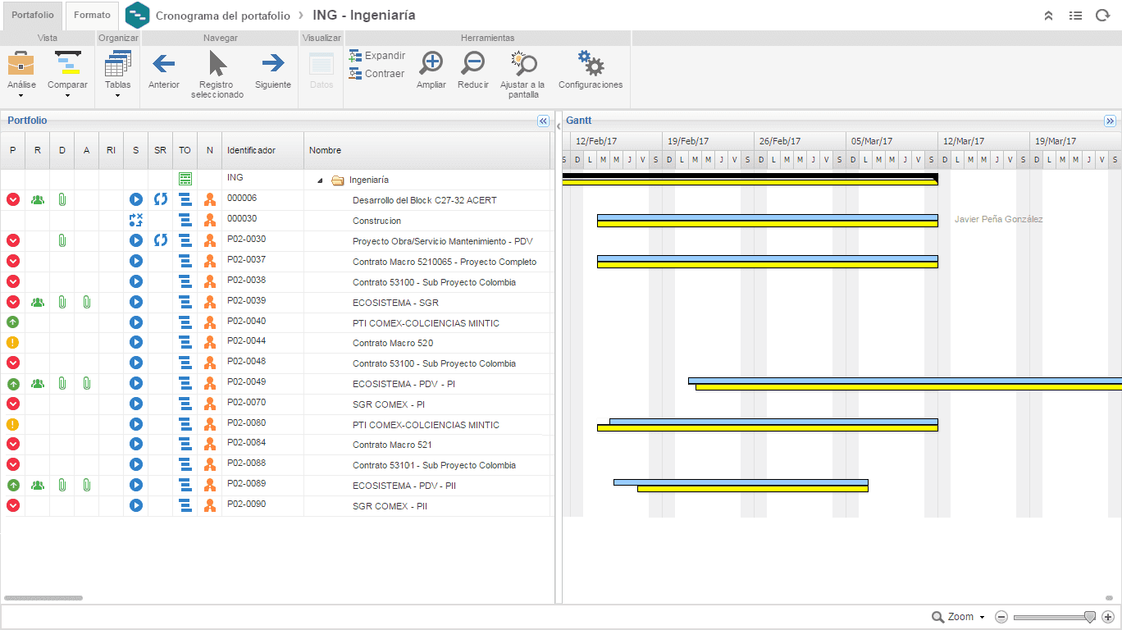Viewport: 1122px width, 630px height.
Task: Click the Identificador column header
Action: (x=262, y=150)
